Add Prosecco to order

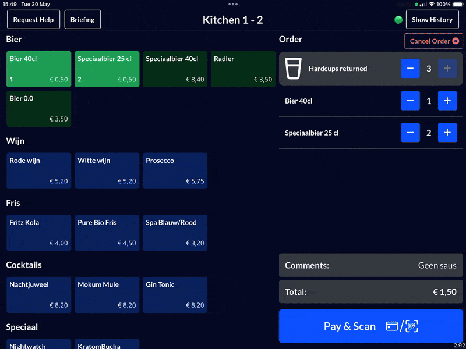click(175, 171)
